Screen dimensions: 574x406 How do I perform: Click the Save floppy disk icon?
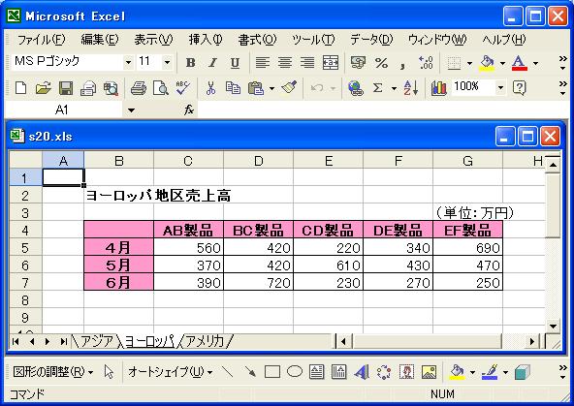[66, 88]
